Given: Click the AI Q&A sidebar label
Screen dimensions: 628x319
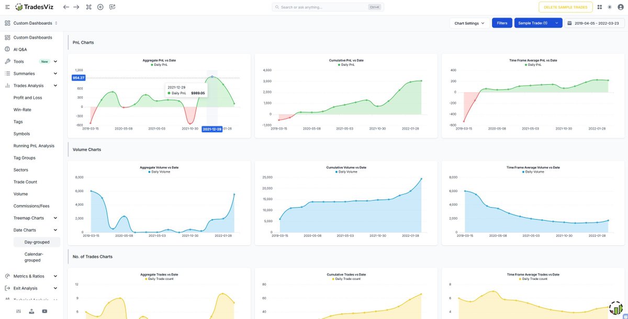Looking at the screenshot, I should (x=20, y=50).
